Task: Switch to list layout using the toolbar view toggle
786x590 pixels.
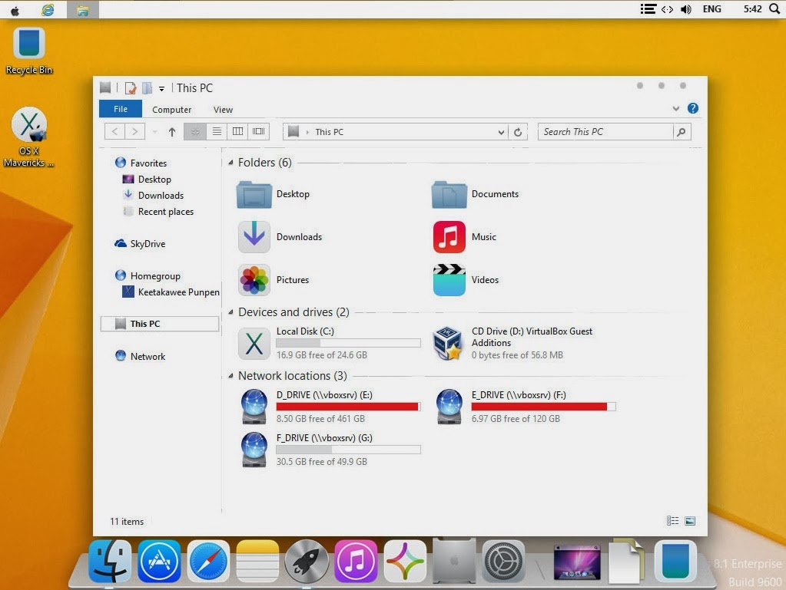Action: tap(217, 131)
